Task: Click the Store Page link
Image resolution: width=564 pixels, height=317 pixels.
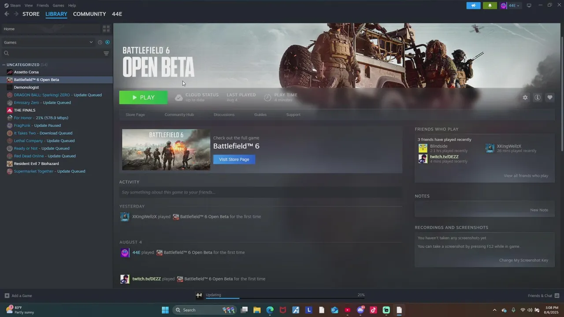Action: pyautogui.click(x=135, y=114)
